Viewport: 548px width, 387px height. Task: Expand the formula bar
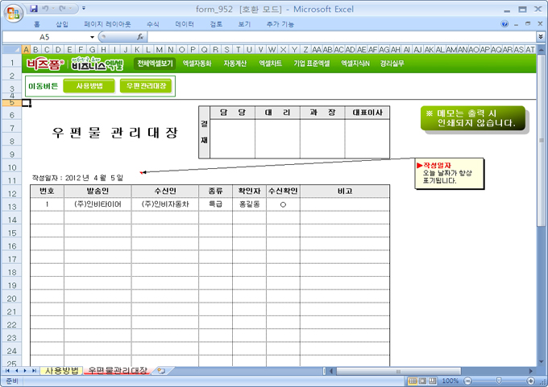(x=540, y=37)
